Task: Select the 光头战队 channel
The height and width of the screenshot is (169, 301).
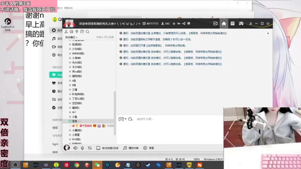Action: pyautogui.click(x=77, y=62)
